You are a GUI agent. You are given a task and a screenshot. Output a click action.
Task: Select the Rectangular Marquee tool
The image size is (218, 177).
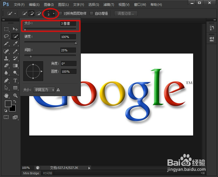pyautogui.click(x=6, y=29)
